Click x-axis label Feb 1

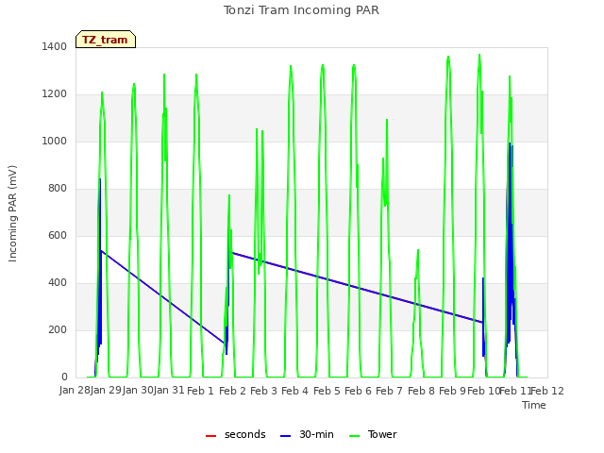tap(200, 391)
